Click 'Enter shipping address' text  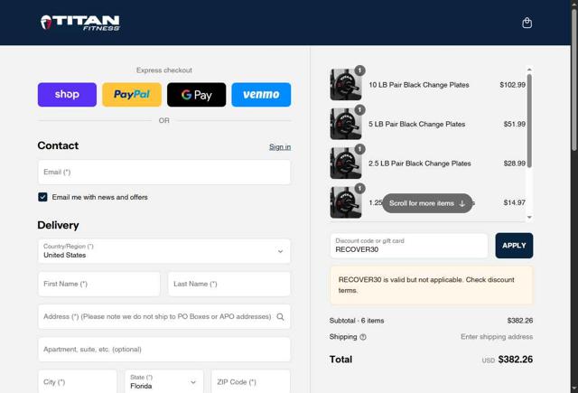pyautogui.click(x=497, y=337)
